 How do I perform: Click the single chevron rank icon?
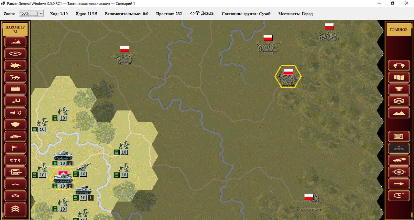(x=15, y=184)
